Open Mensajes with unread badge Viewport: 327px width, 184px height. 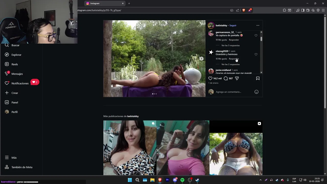[x=17, y=74]
